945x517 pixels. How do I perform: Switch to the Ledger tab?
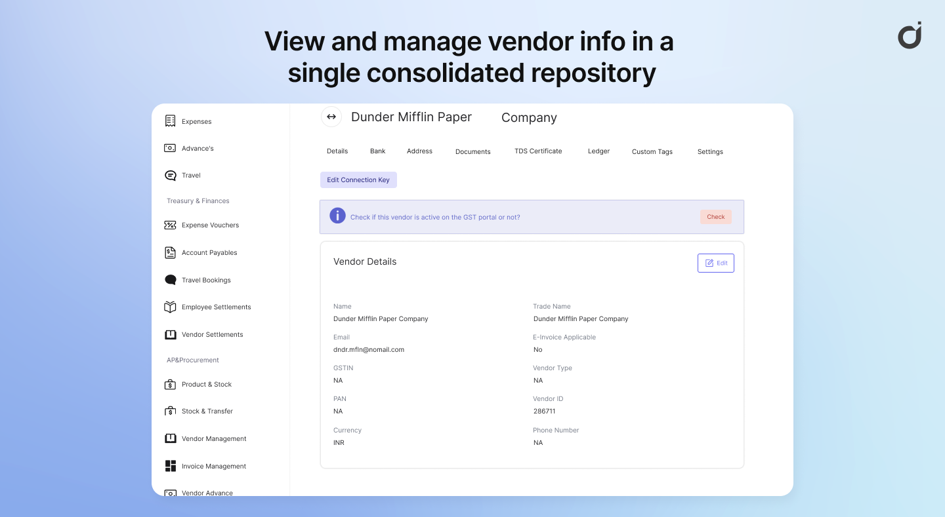(x=598, y=151)
